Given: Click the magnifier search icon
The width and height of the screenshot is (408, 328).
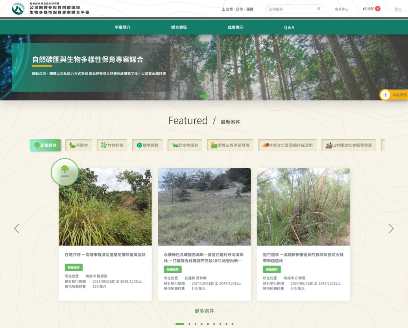Looking at the screenshot, I should 319,9.
